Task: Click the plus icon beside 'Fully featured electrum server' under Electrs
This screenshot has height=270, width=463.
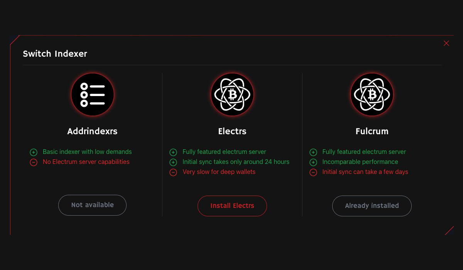Action: [173, 152]
